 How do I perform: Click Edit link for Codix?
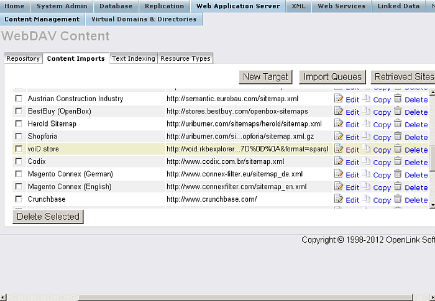pos(352,163)
